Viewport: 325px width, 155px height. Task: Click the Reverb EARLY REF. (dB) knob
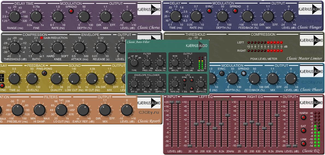pos(83,110)
